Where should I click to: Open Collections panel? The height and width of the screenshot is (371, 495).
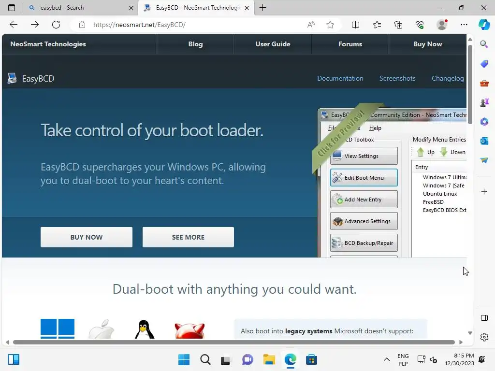398,25
